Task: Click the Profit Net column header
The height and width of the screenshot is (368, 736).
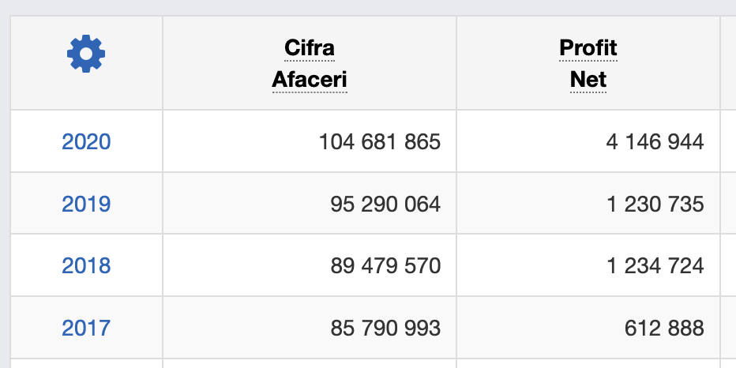Action: 588,63
